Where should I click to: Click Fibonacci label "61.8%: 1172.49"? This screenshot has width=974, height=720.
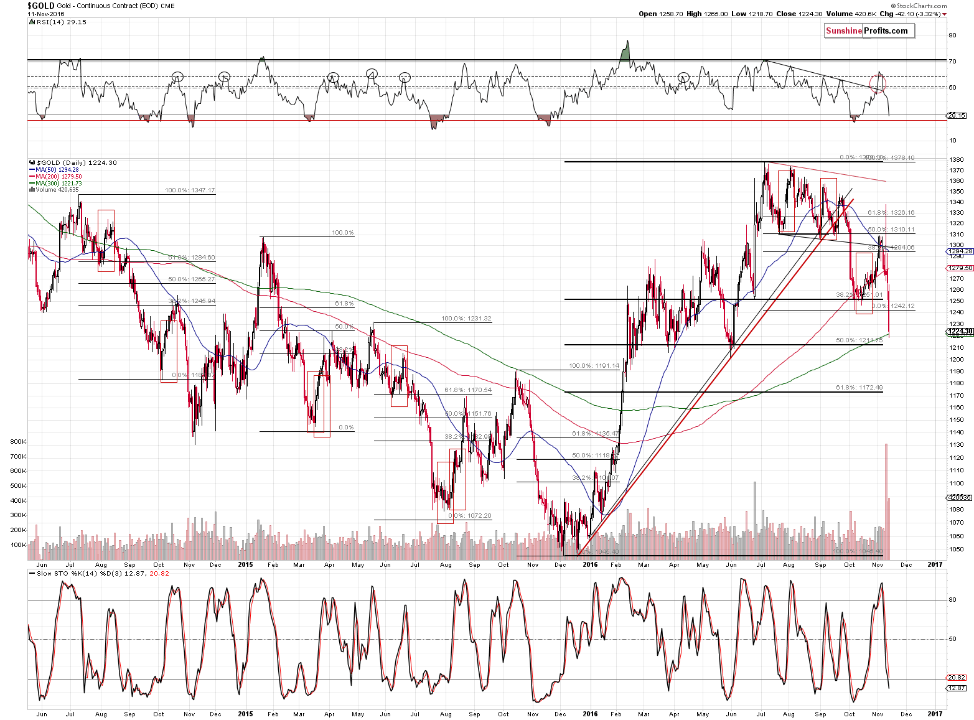859,388
